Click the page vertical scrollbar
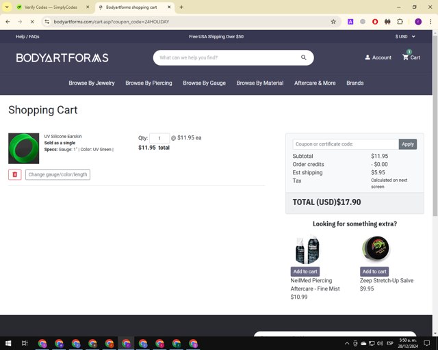This screenshot has width=438, height=350. (435, 126)
